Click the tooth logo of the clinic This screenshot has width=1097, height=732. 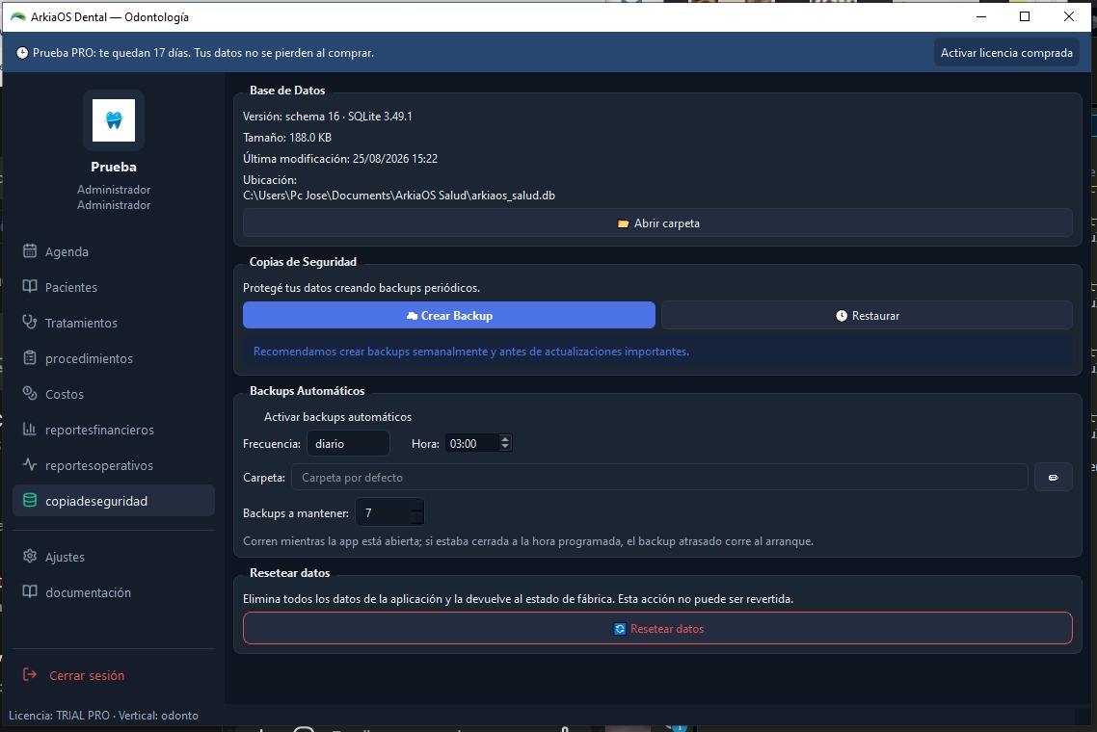click(x=114, y=120)
